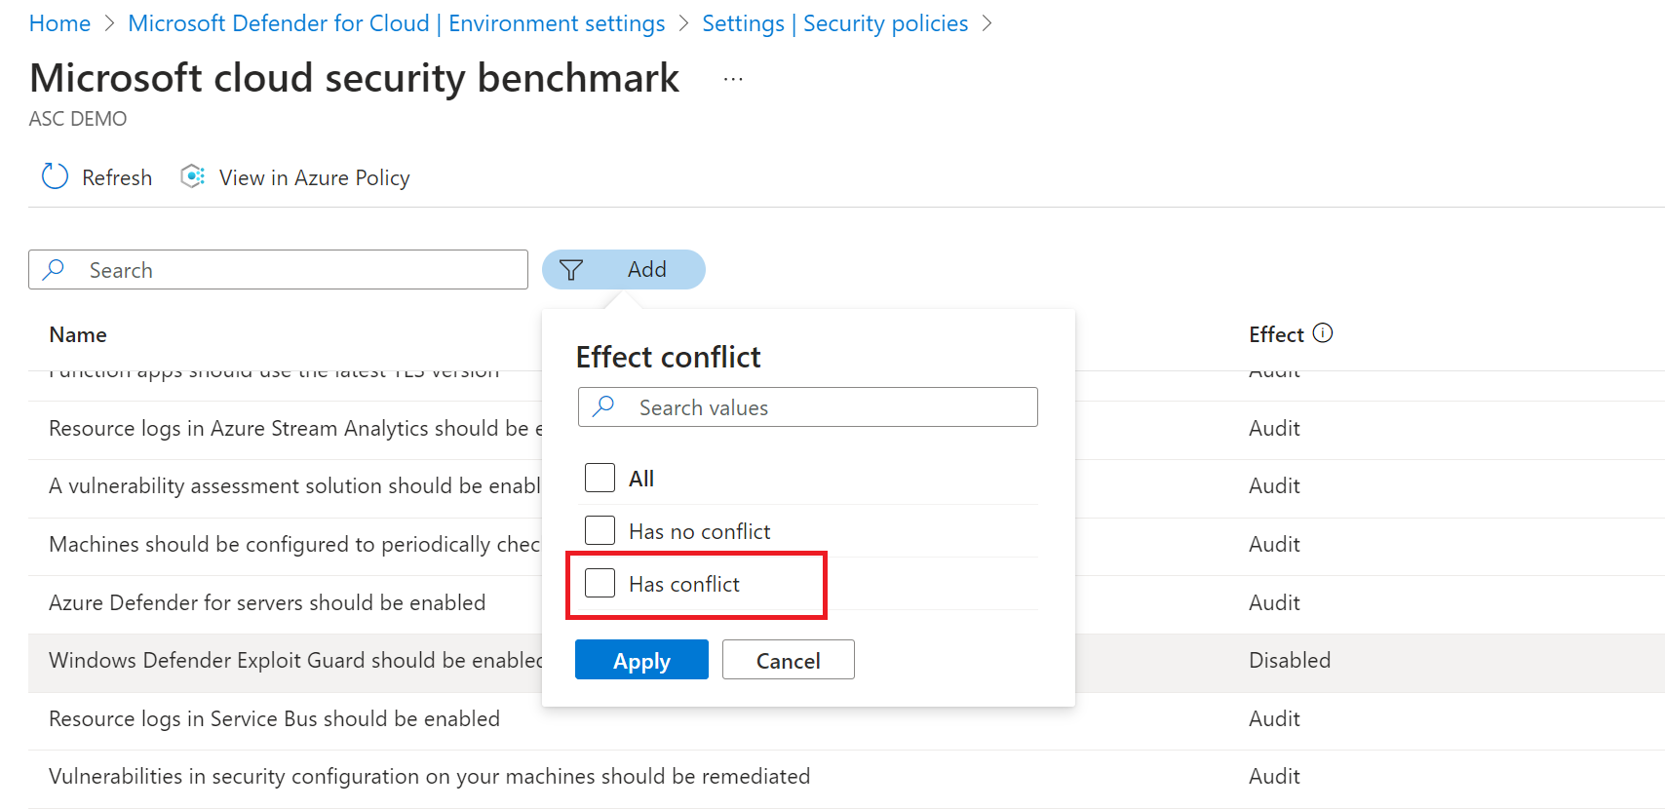Navigate to Home breadcrumb
1665x809 pixels.
(58, 22)
